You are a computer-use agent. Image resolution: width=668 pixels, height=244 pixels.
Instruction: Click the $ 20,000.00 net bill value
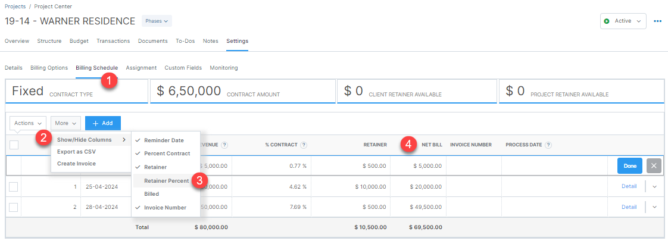426,186
